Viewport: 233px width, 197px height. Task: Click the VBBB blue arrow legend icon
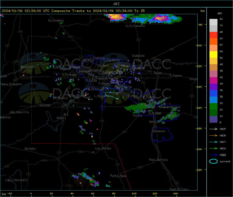pos(213,155)
